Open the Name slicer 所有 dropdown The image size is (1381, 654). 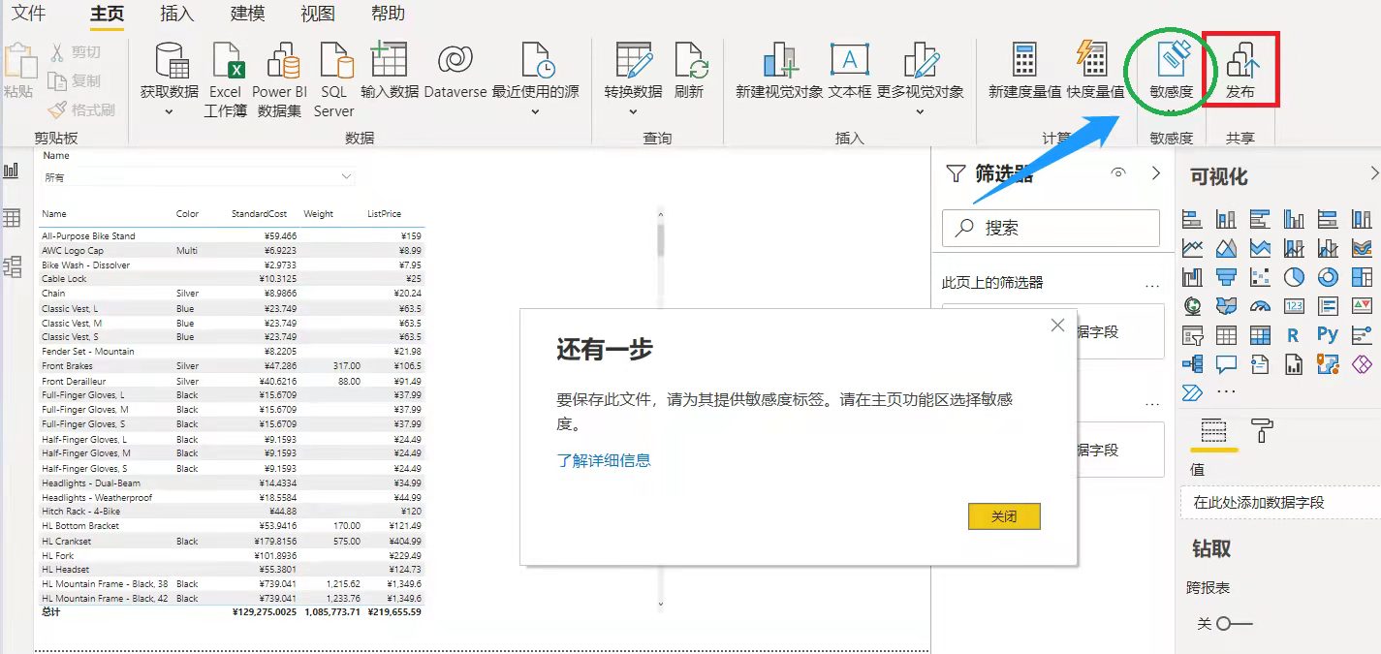198,177
